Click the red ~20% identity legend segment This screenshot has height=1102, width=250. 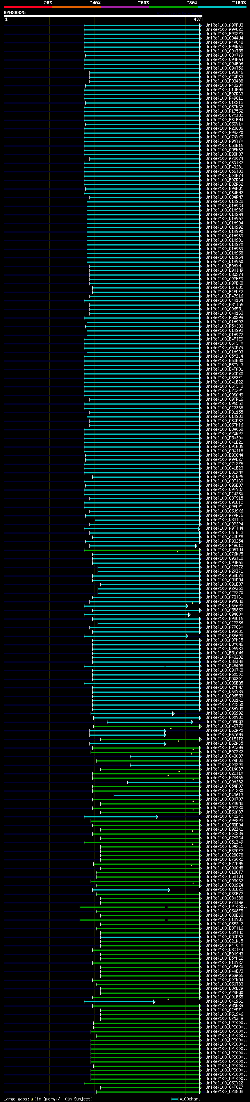pyautogui.click(x=28, y=7)
